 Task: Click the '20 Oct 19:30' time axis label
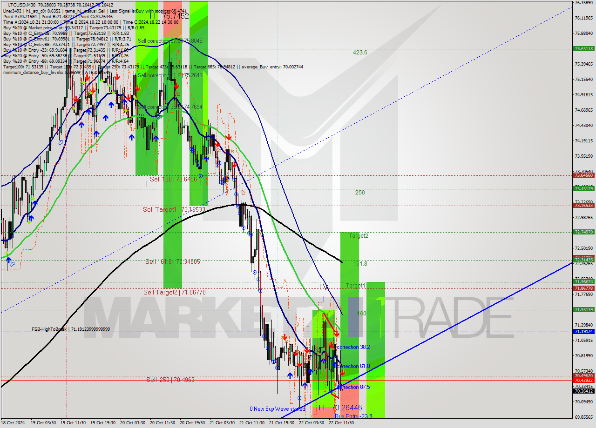[x=192, y=423]
